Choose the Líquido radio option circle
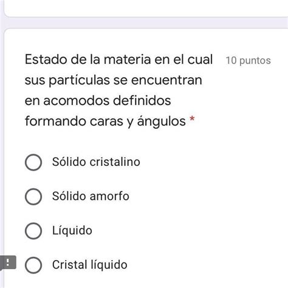The image size is (288, 288). [33, 231]
